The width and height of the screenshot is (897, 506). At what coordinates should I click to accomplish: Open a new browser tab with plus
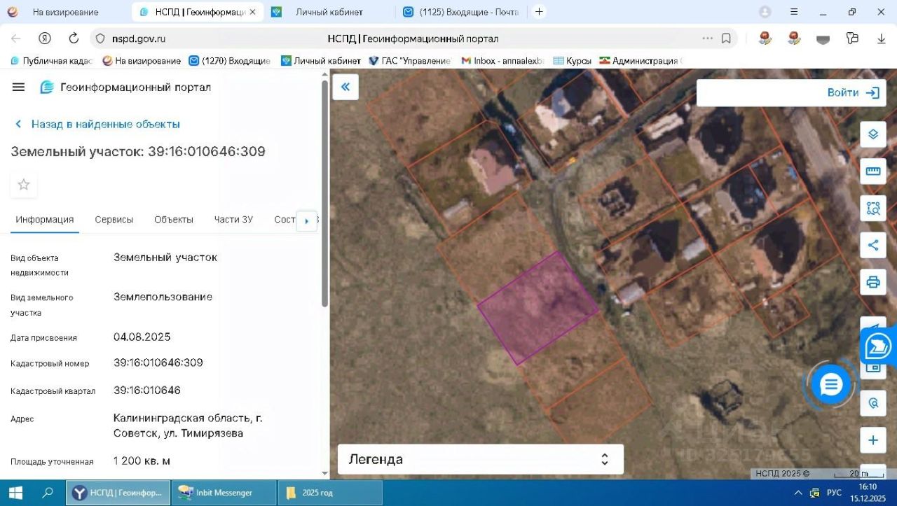point(539,12)
